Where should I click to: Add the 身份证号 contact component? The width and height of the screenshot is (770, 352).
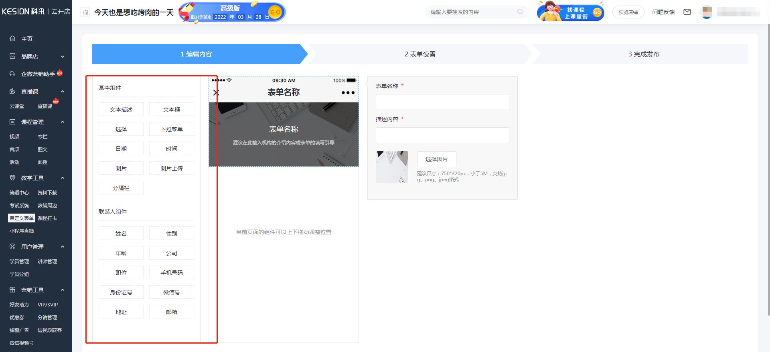click(121, 292)
